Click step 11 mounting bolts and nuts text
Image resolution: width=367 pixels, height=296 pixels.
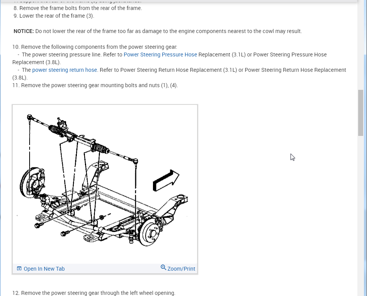[x=95, y=85]
